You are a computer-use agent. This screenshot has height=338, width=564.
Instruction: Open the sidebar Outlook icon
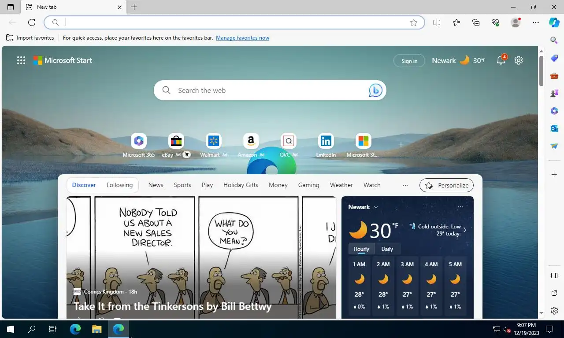click(554, 129)
